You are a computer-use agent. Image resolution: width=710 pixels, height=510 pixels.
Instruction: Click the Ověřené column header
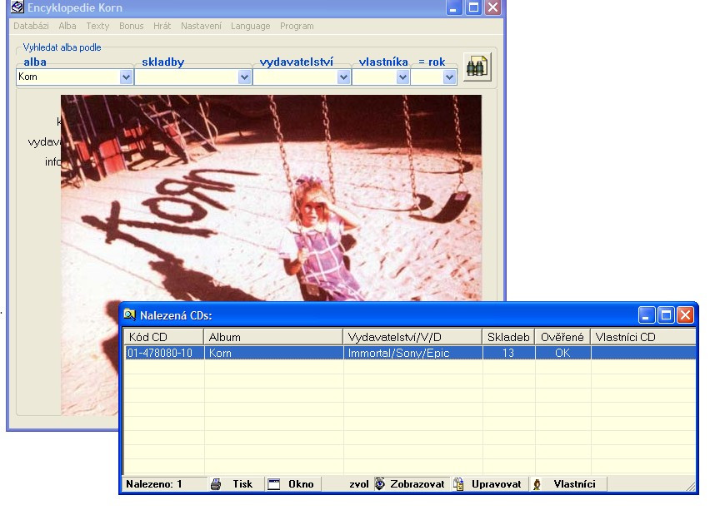pyautogui.click(x=562, y=337)
